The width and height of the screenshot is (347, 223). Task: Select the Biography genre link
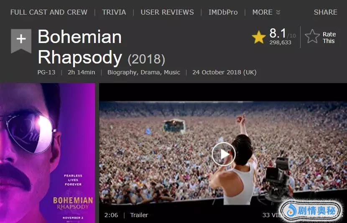122,73
